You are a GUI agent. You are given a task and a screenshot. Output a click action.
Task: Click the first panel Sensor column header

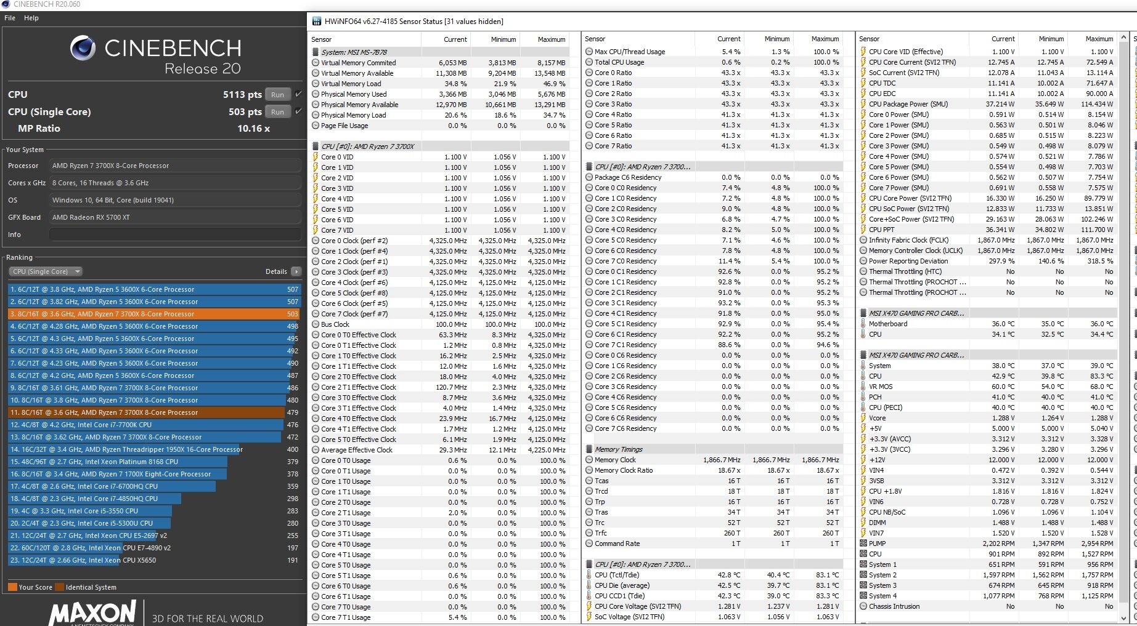365,39
